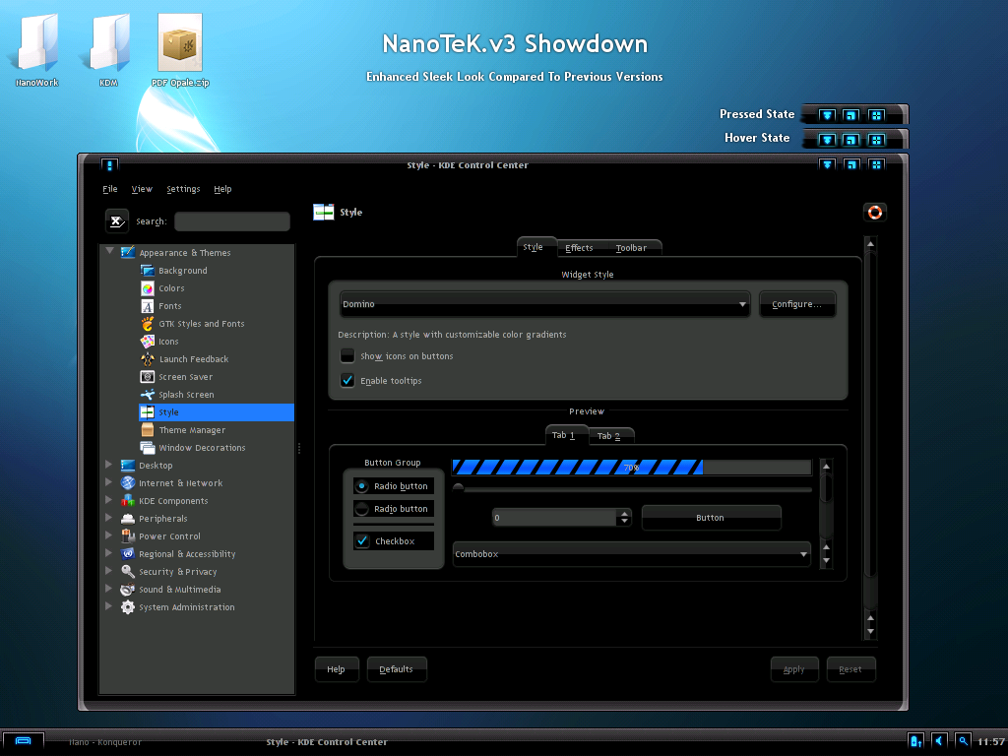
Task: Expand the Regional & Accessibility arrow
Action: pyautogui.click(x=108, y=552)
